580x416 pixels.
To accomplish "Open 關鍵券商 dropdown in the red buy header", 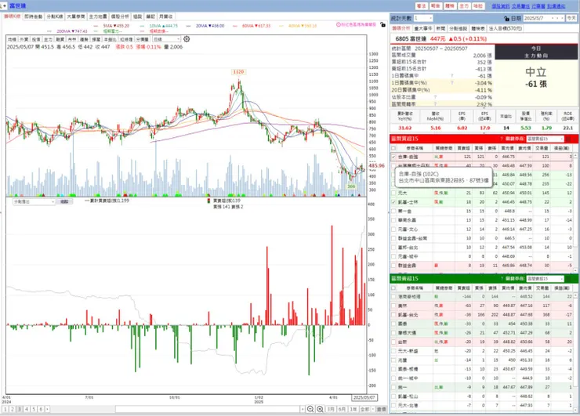I will 545,139.
